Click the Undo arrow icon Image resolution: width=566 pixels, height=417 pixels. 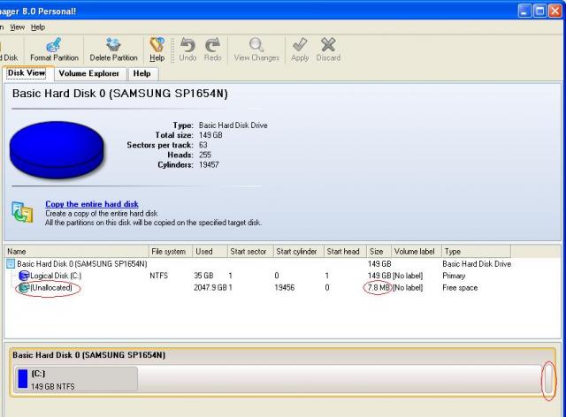tap(187, 45)
